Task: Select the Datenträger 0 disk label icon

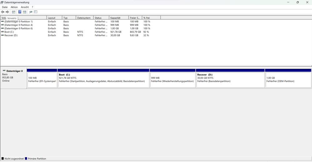Action: click(x=4, y=71)
